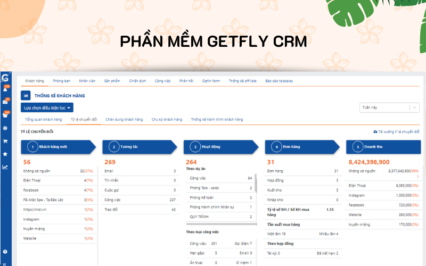Select the Thống kê hành trình khách hàng sub-tab
The image size is (426, 266).
(x=217, y=119)
